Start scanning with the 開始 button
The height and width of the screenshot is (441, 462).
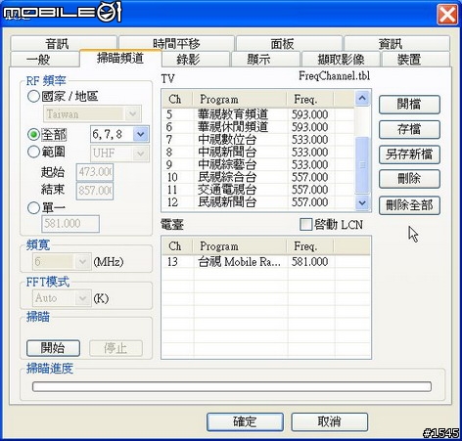[53, 348]
